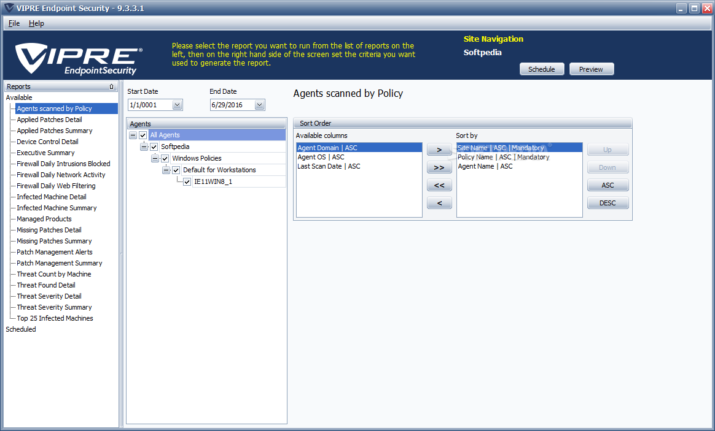
Task: Click the Reports panel header
Action: (x=61, y=86)
